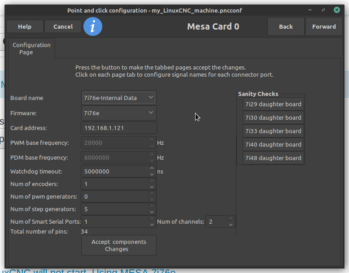Decrease Watchdog timeout value
The width and height of the screenshot is (349, 273).
coord(152,174)
